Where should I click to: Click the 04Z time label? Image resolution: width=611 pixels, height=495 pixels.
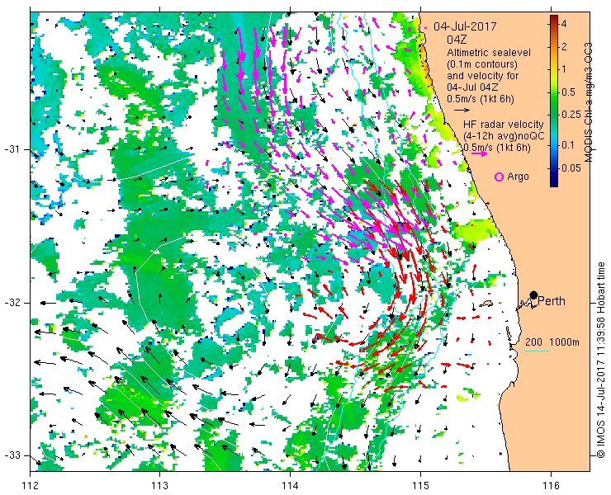[x=457, y=40]
